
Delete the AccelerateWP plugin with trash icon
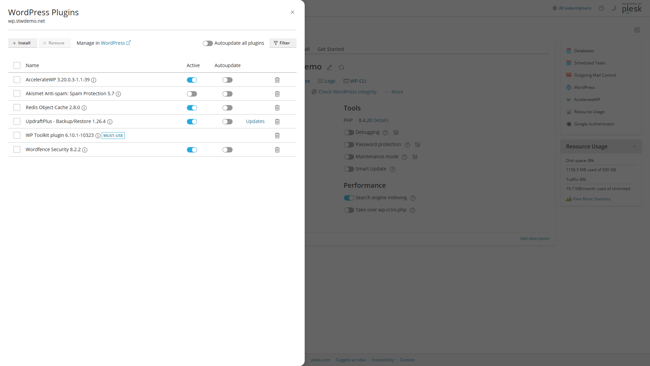click(277, 80)
